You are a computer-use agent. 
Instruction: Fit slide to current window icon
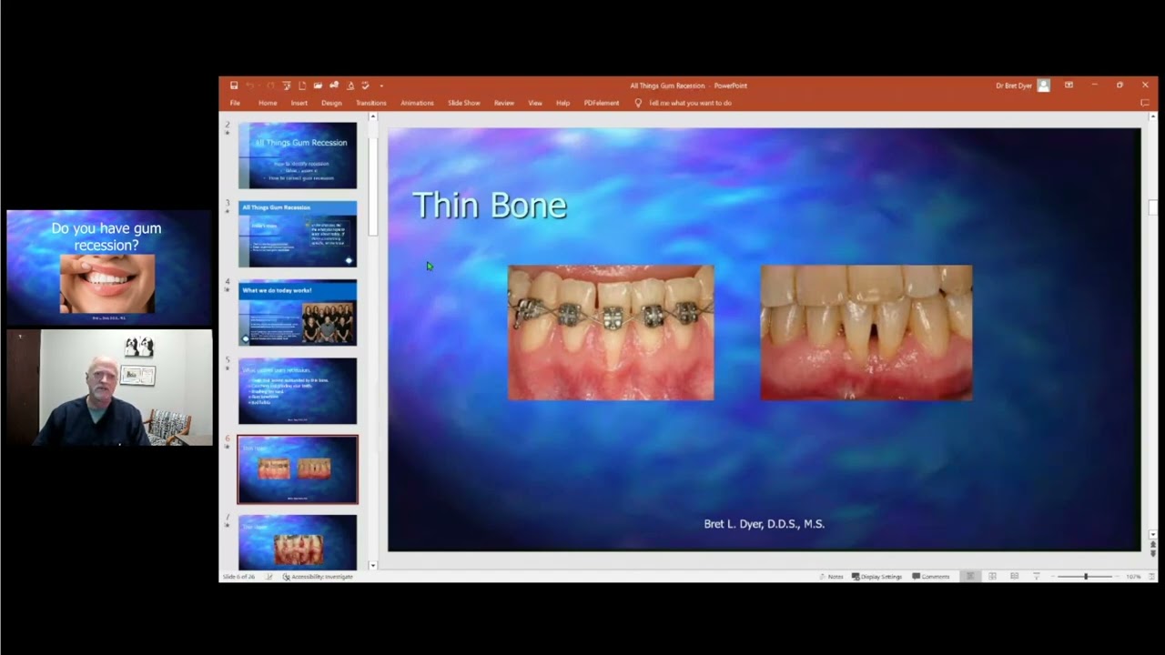pyautogui.click(x=1150, y=577)
